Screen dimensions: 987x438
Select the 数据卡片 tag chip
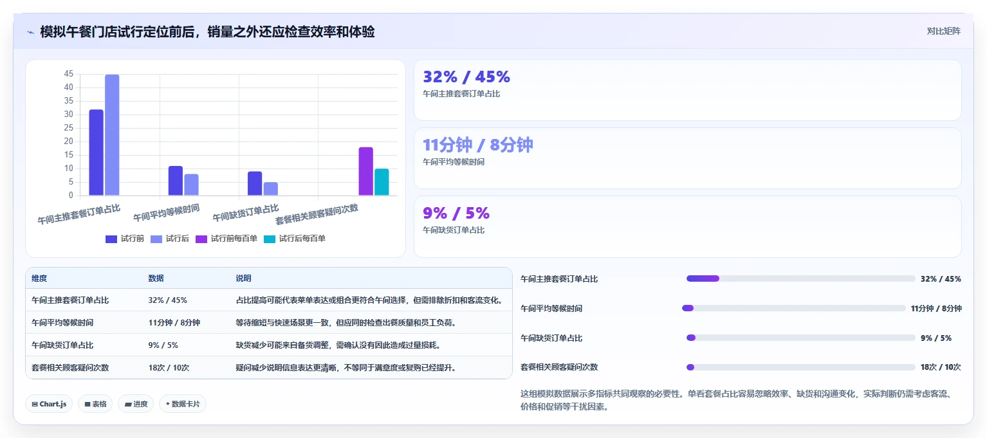tap(183, 404)
